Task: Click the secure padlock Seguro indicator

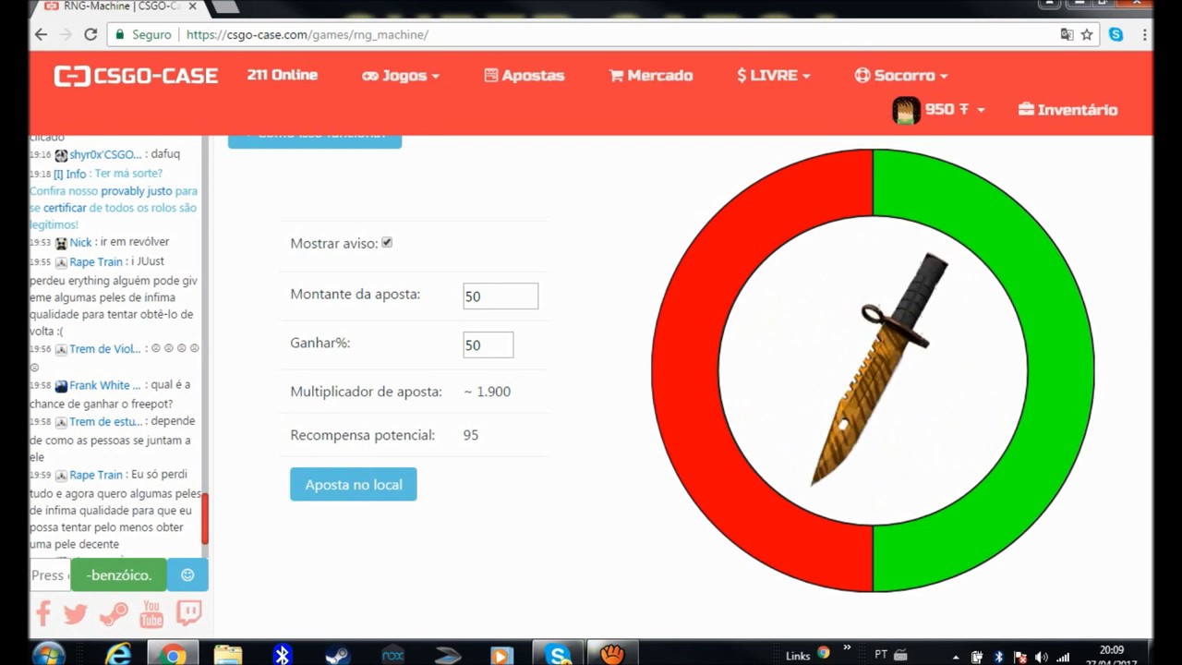Action: [143, 34]
